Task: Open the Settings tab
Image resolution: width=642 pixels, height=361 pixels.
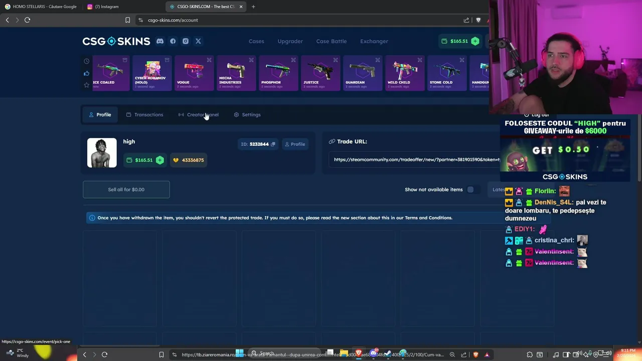Action: point(247,115)
